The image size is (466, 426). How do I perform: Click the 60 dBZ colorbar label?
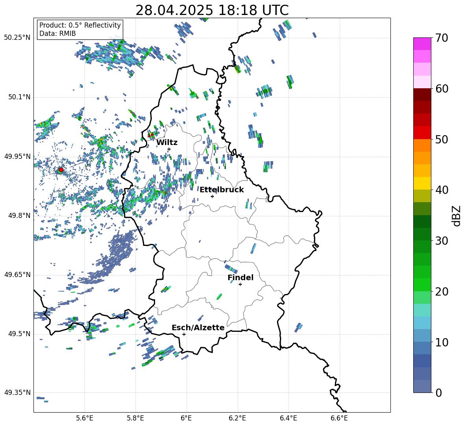442,89
